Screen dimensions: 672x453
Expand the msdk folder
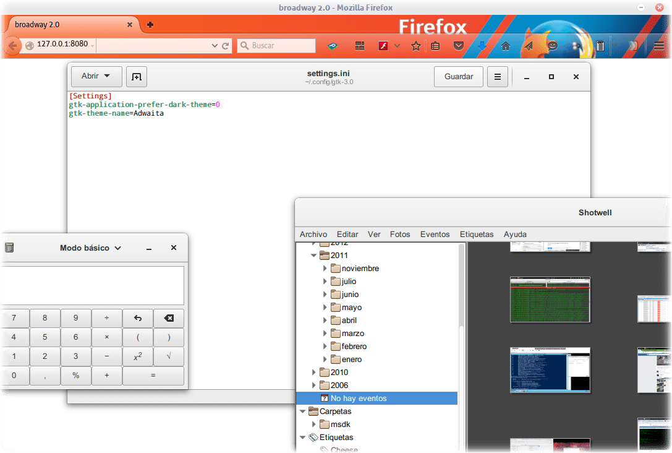tap(313, 425)
